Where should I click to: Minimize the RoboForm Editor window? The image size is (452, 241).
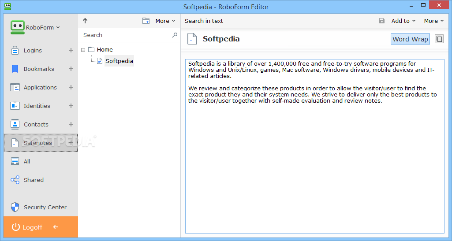[411, 5]
